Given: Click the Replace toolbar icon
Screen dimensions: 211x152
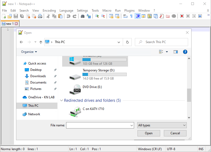Looking at the screenshot, I should click(89, 16).
